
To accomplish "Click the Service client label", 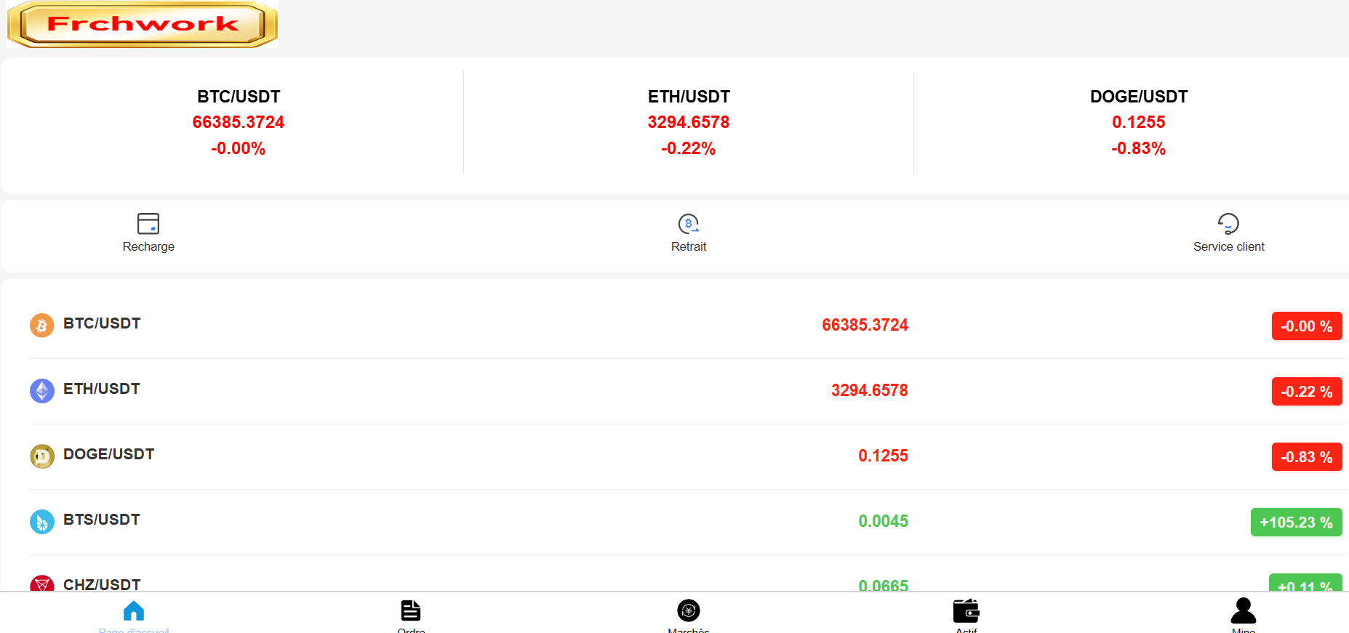I will coord(1228,246).
